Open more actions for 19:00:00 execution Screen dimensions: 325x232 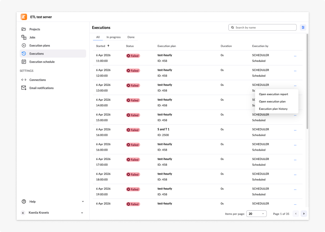point(295,190)
